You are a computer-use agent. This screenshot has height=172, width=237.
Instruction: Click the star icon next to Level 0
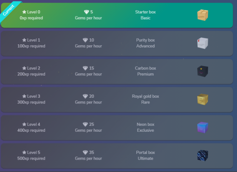[24, 12]
